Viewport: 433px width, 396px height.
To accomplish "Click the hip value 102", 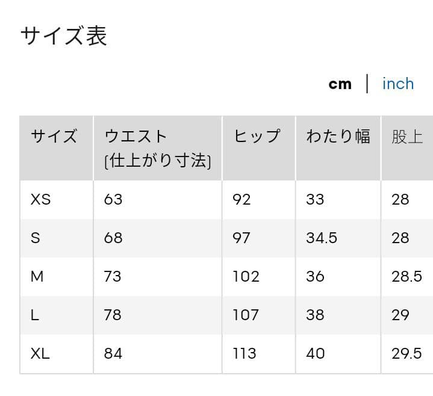I will click(246, 276).
